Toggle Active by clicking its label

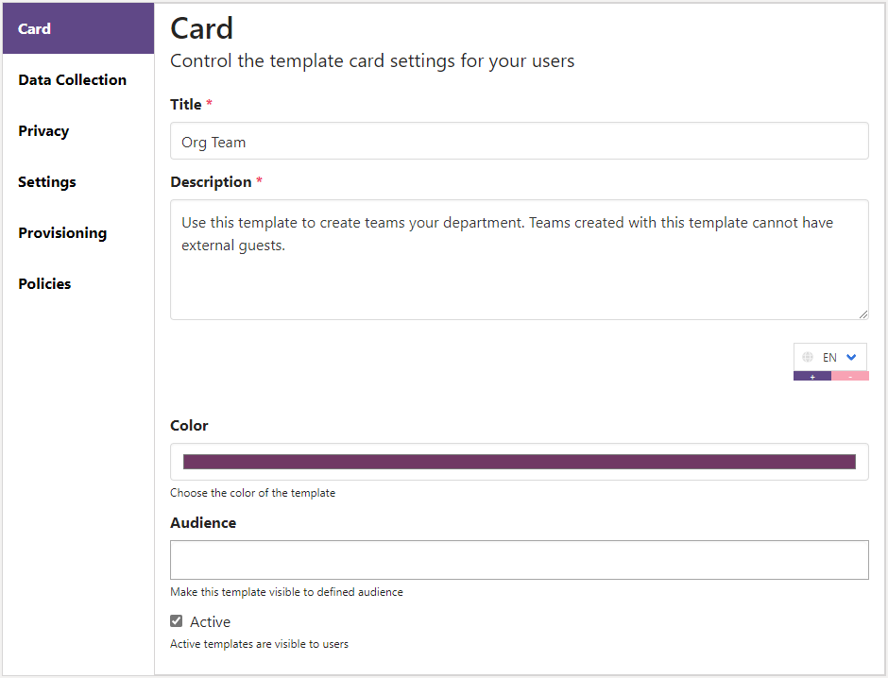coord(210,621)
